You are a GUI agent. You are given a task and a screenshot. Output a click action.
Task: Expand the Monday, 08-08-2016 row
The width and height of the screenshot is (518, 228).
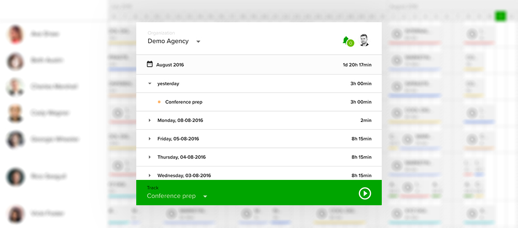(x=150, y=120)
